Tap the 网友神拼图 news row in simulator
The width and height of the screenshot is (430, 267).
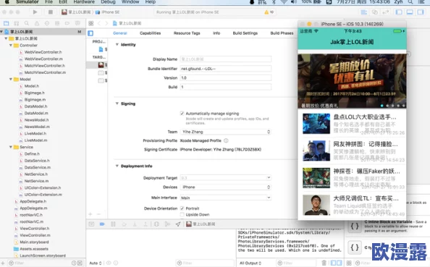point(352,151)
